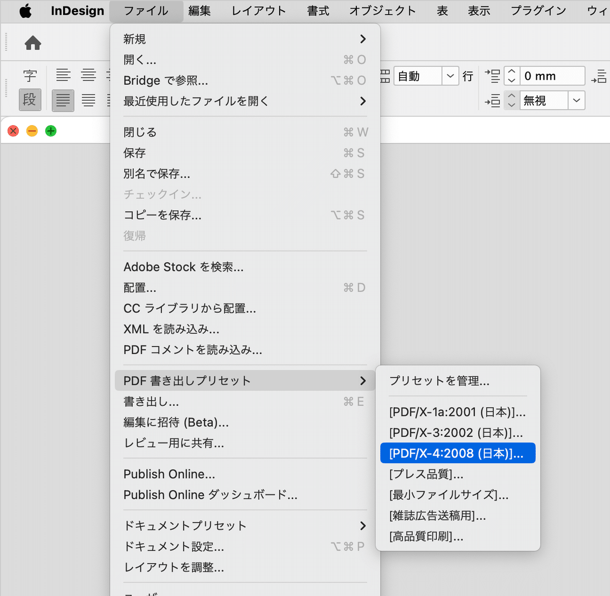Select [PDF/X-4:2008 (日本)] preset
The height and width of the screenshot is (596, 610).
[x=458, y=453]
